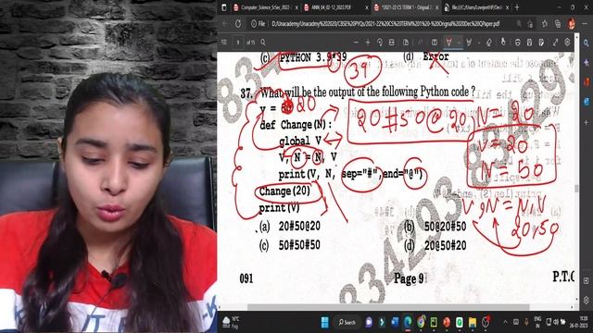The image size is (593, 333).
Task: Rotate the PDF page
Action: 379,43
